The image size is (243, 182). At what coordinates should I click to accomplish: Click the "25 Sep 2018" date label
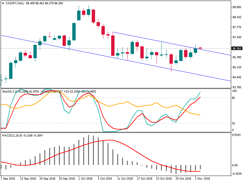[x=67, y=179]
